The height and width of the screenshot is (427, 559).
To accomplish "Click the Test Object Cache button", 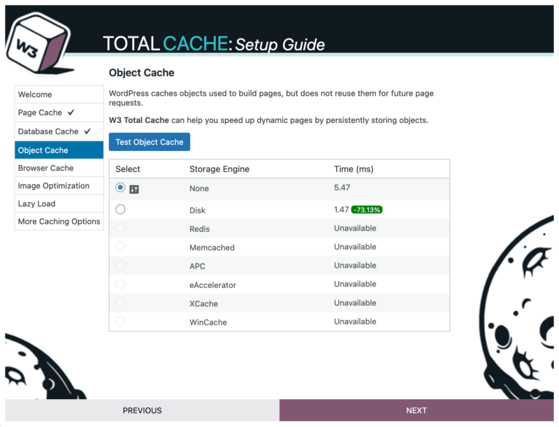I will click(150, 142).
